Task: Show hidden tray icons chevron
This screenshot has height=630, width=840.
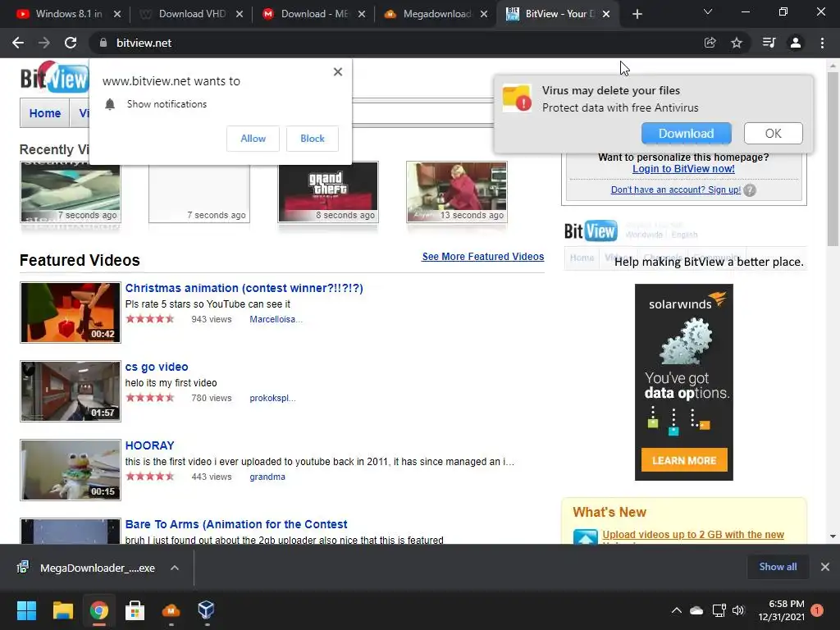Action: pyautogui.click(x=677, y=610)
